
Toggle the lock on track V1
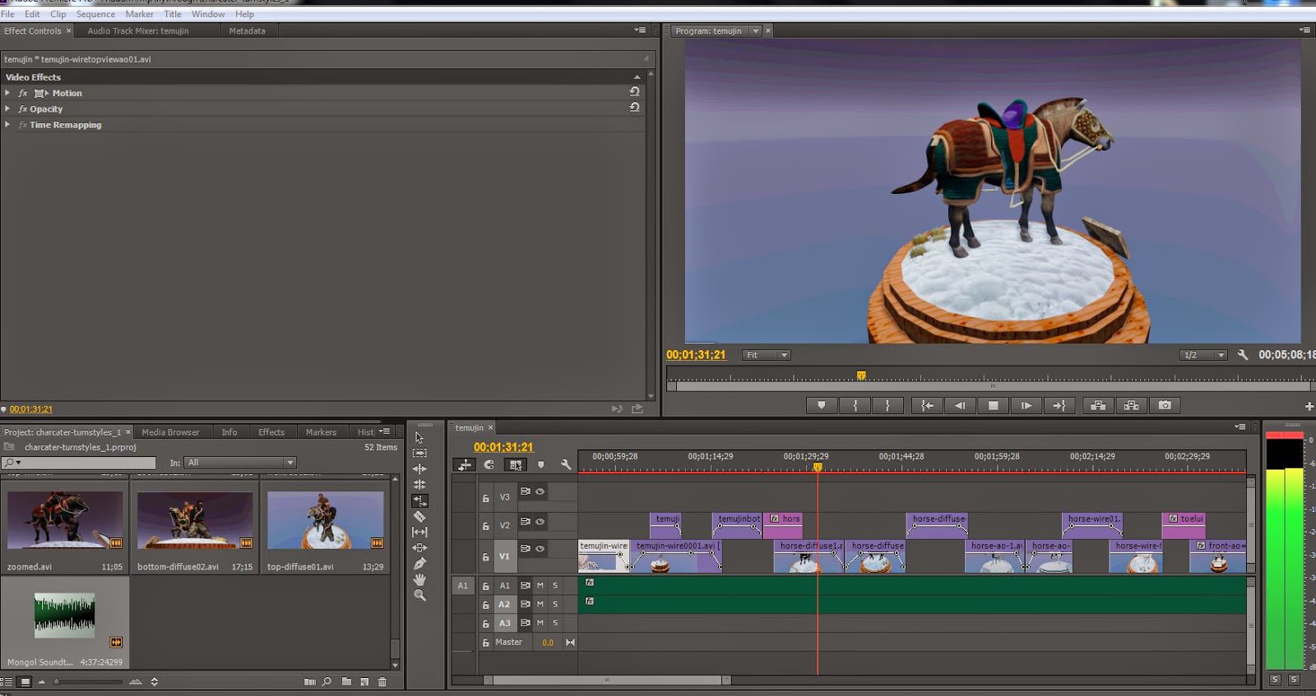click(486, 556)
